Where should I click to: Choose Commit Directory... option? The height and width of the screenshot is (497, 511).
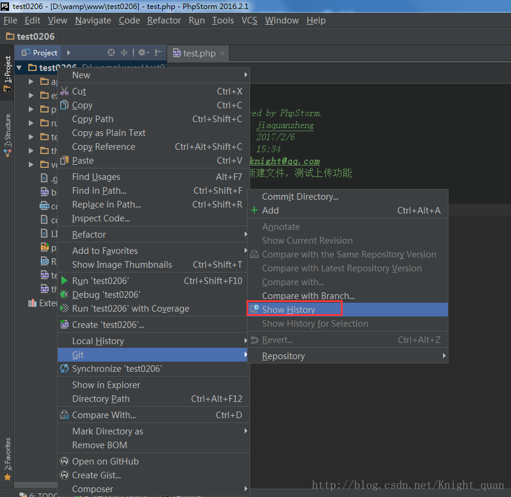pyautogui.click(x=347, y=197)
